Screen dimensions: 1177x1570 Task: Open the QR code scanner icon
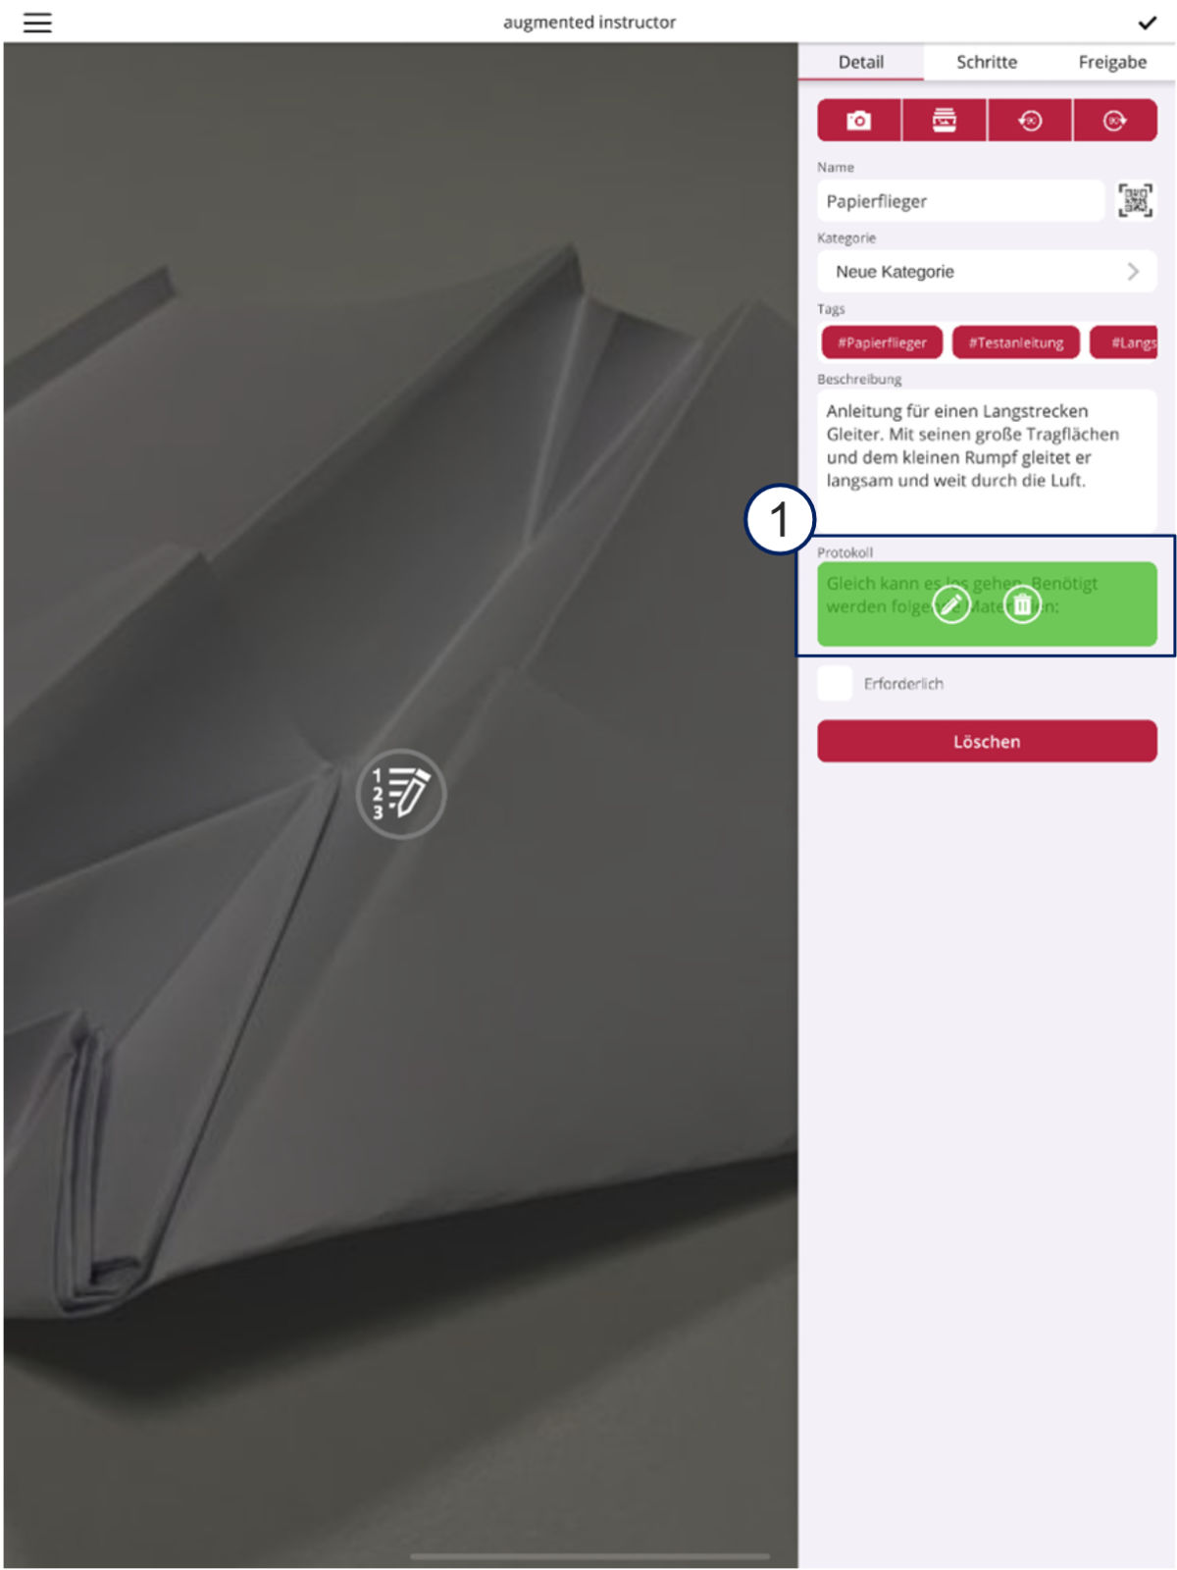[x=1135, y=200]
